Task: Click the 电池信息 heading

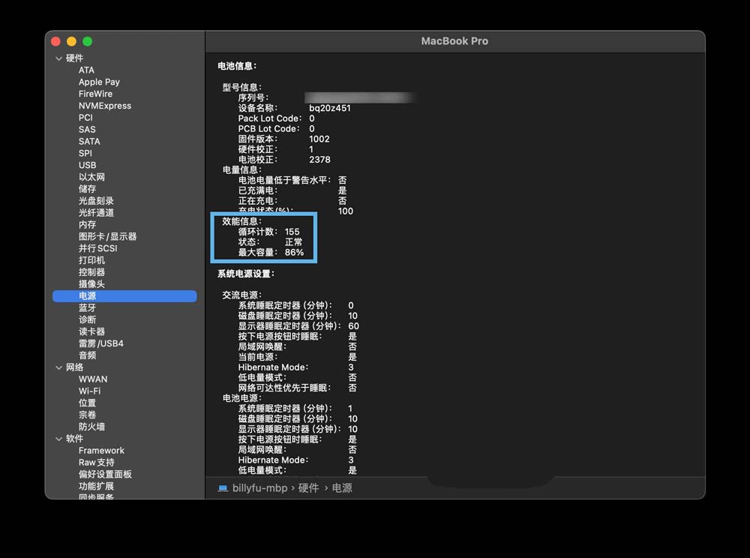Action: coord(237,66)
